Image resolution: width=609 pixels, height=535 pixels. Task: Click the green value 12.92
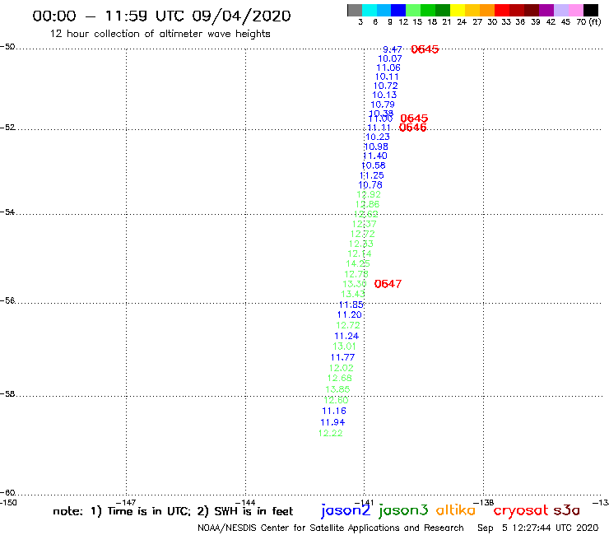pyautogui.click(x=369, y=194)
